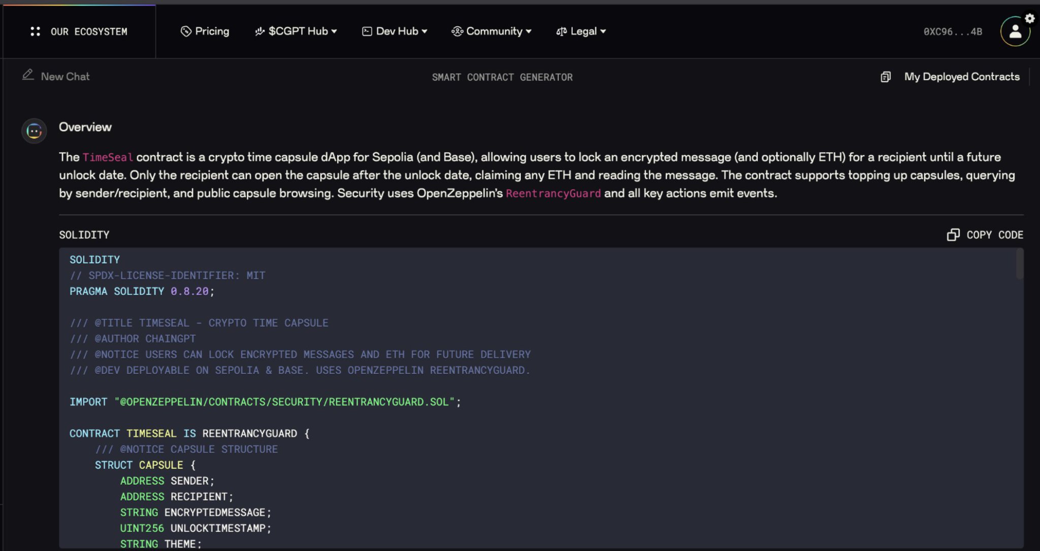1040x551 pixels.
Task: Click the wallet address 0XC96...4B
Action: click(x=953, y=31)
